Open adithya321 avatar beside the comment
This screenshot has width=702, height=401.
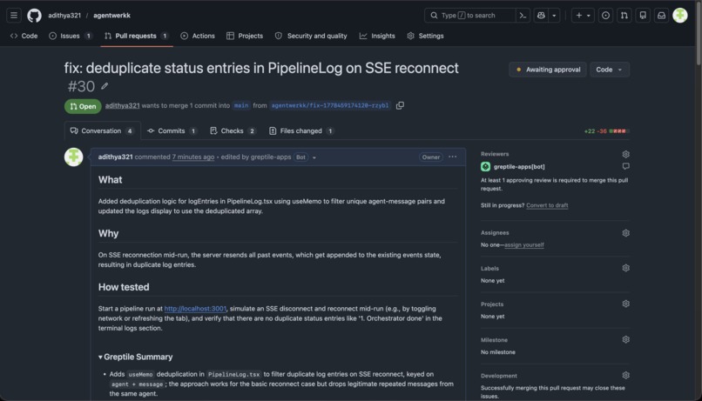(73, 157)
